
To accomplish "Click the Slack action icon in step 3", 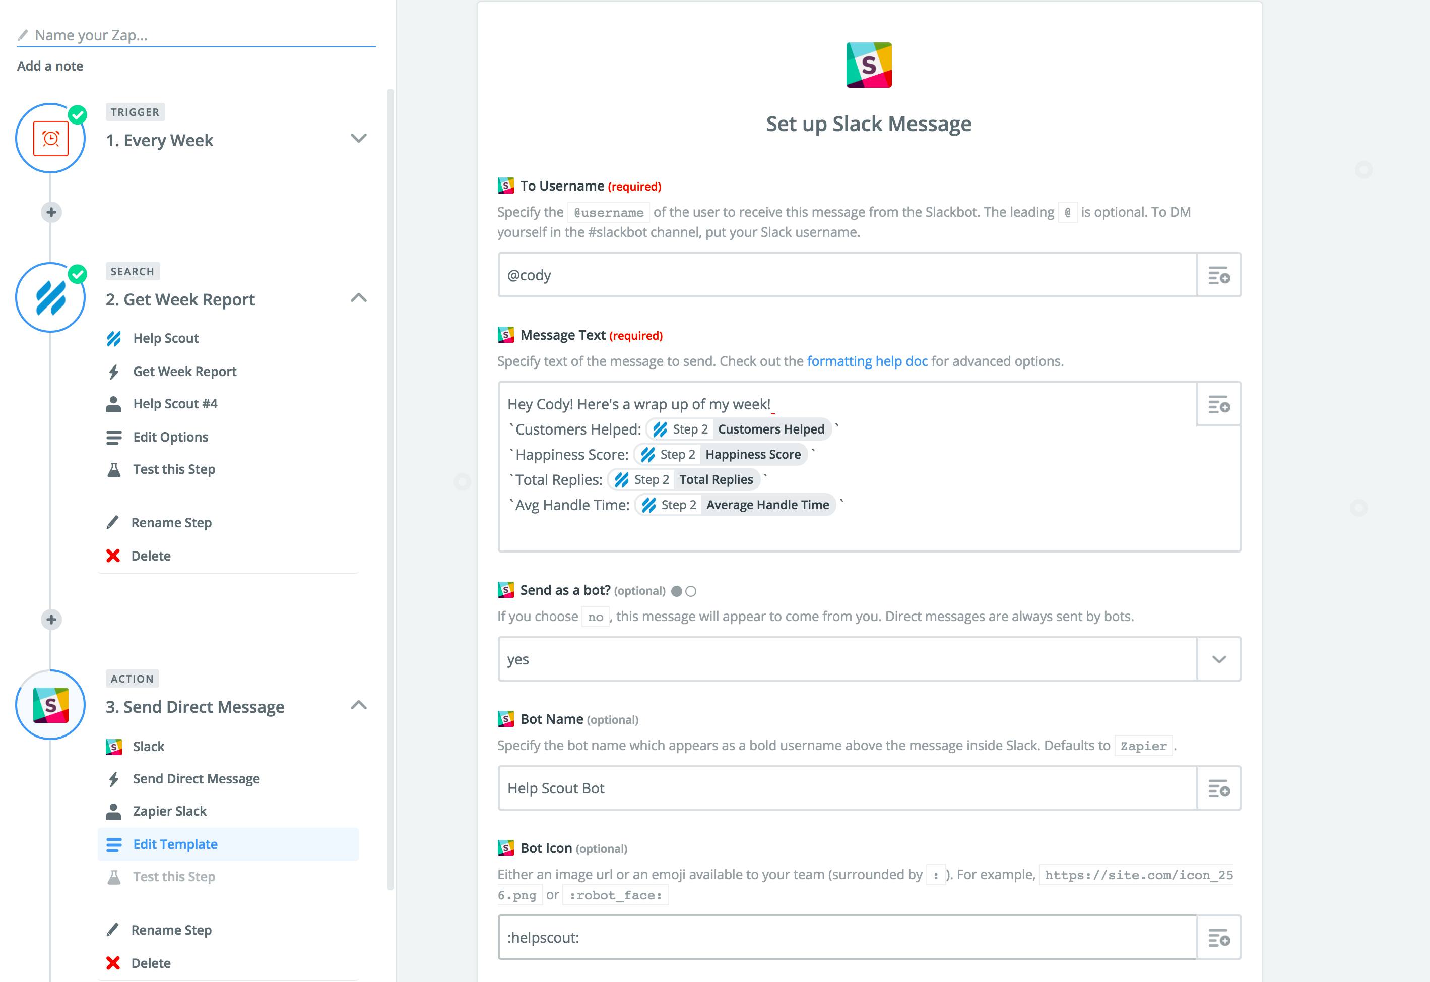I will pyautogui.click(x=52, y=705).
